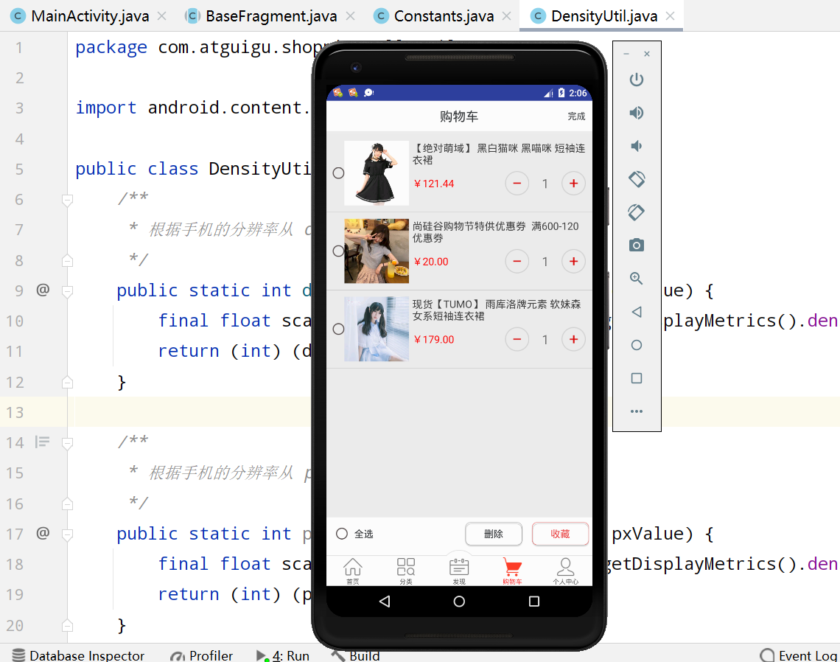Decrease quantity of the ¥121.44 dress
Image resolution: width=840 pixels, height=662 pixels.
pyautogui.click(x=517, y=184)
